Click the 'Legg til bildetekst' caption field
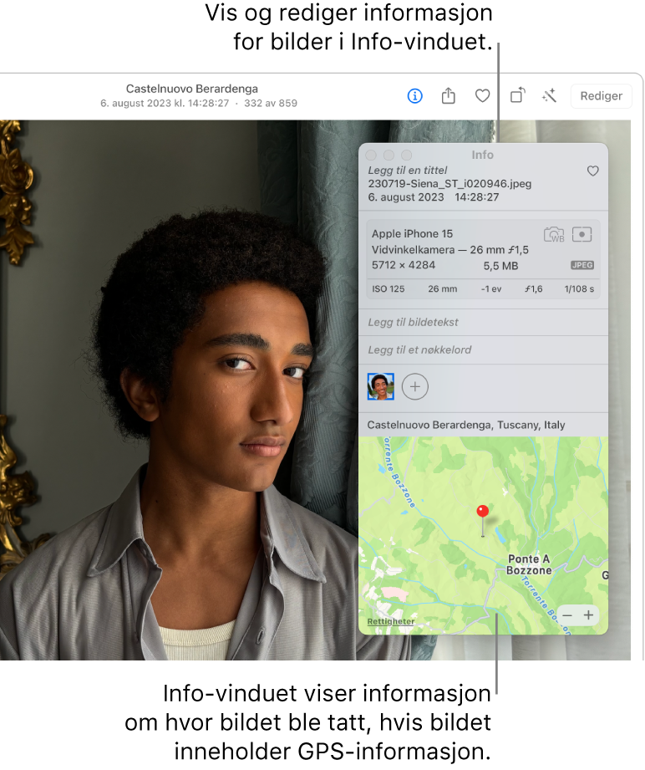The width and height of the screenshot is (645, 770). coord(483,322)
